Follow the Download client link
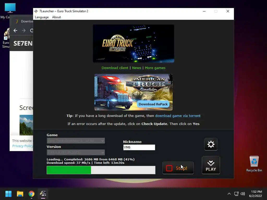The height and width of the screenshot is (200, 267). tap(115, 68)
